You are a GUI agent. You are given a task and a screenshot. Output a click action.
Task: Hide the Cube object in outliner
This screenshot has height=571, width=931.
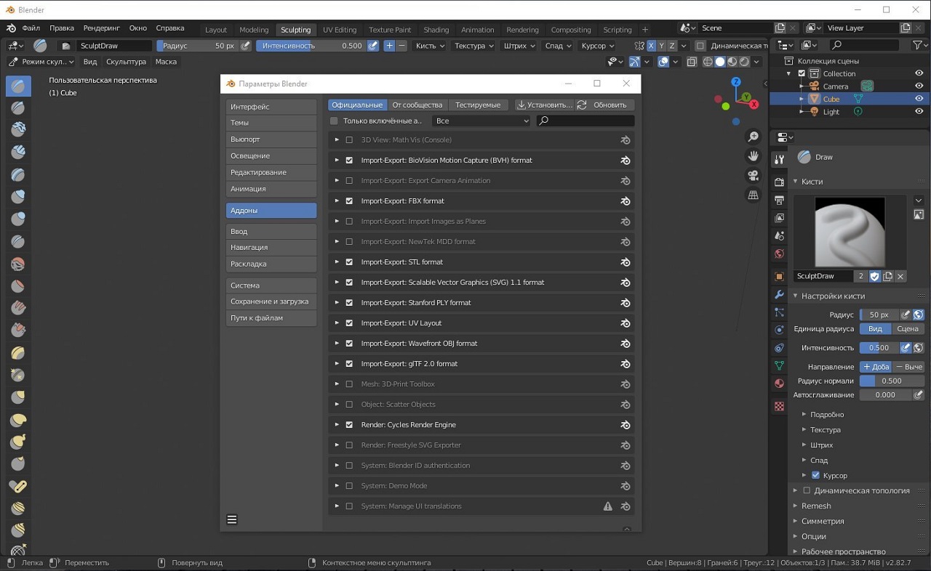coord(919,99)
